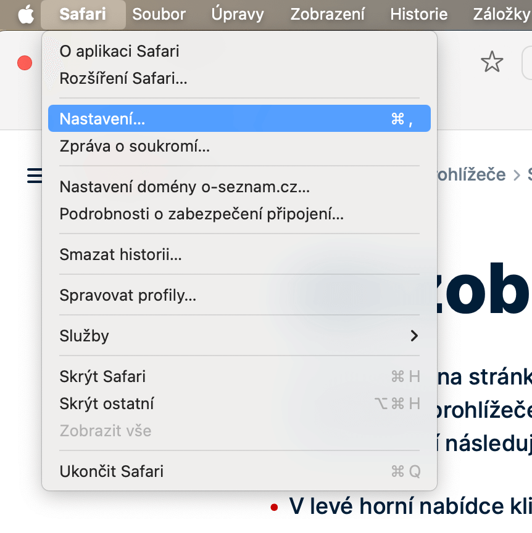
Task: Select Nastavení… from the Safari menu
Action: click(239, 119)
